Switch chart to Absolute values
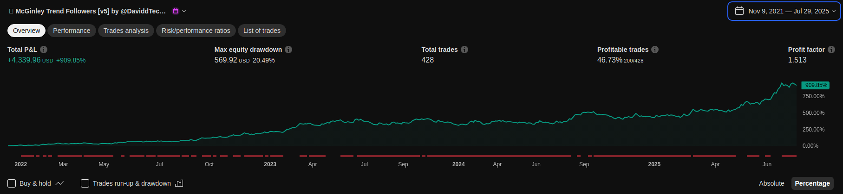 click(x=771, y=183)
